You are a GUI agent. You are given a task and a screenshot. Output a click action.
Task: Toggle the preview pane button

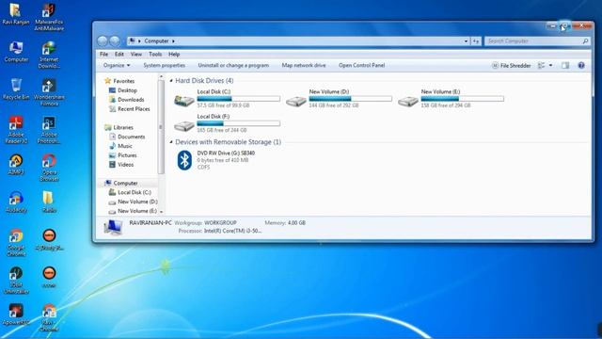click(565, 65)
